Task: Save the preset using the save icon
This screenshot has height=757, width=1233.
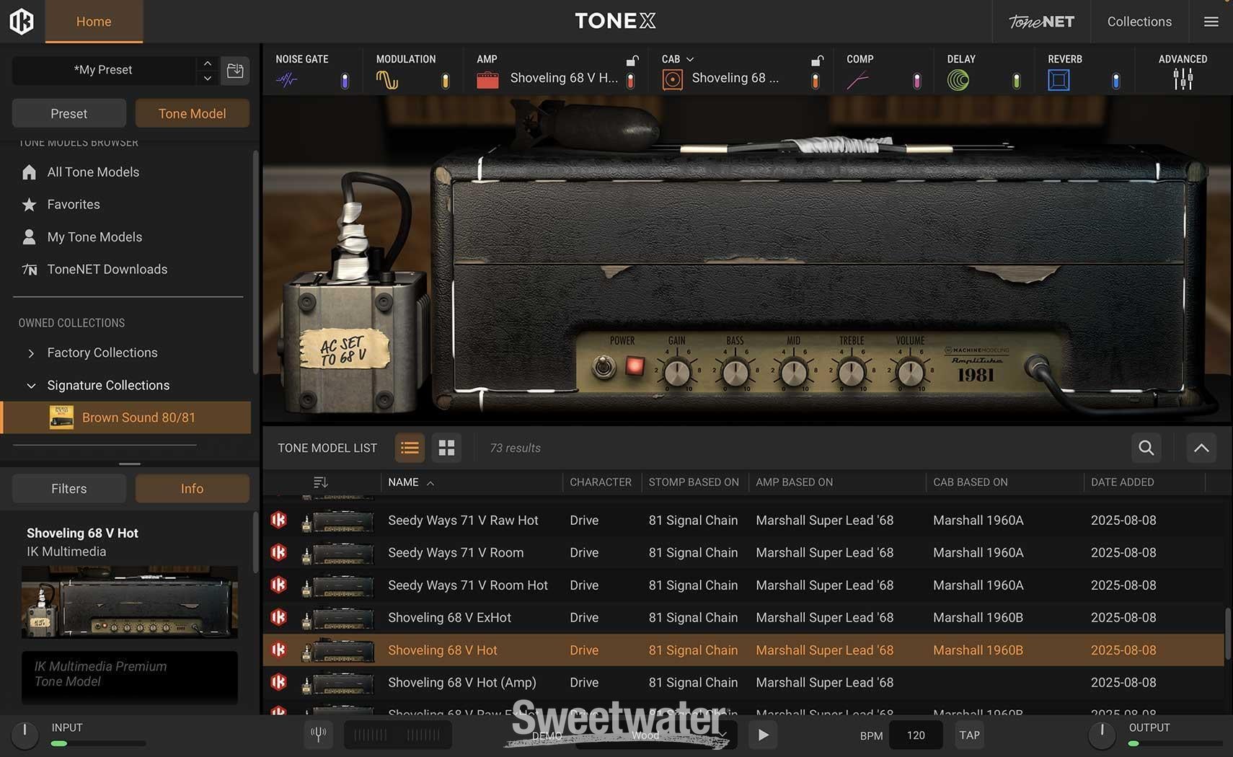Action: point(234,70)
